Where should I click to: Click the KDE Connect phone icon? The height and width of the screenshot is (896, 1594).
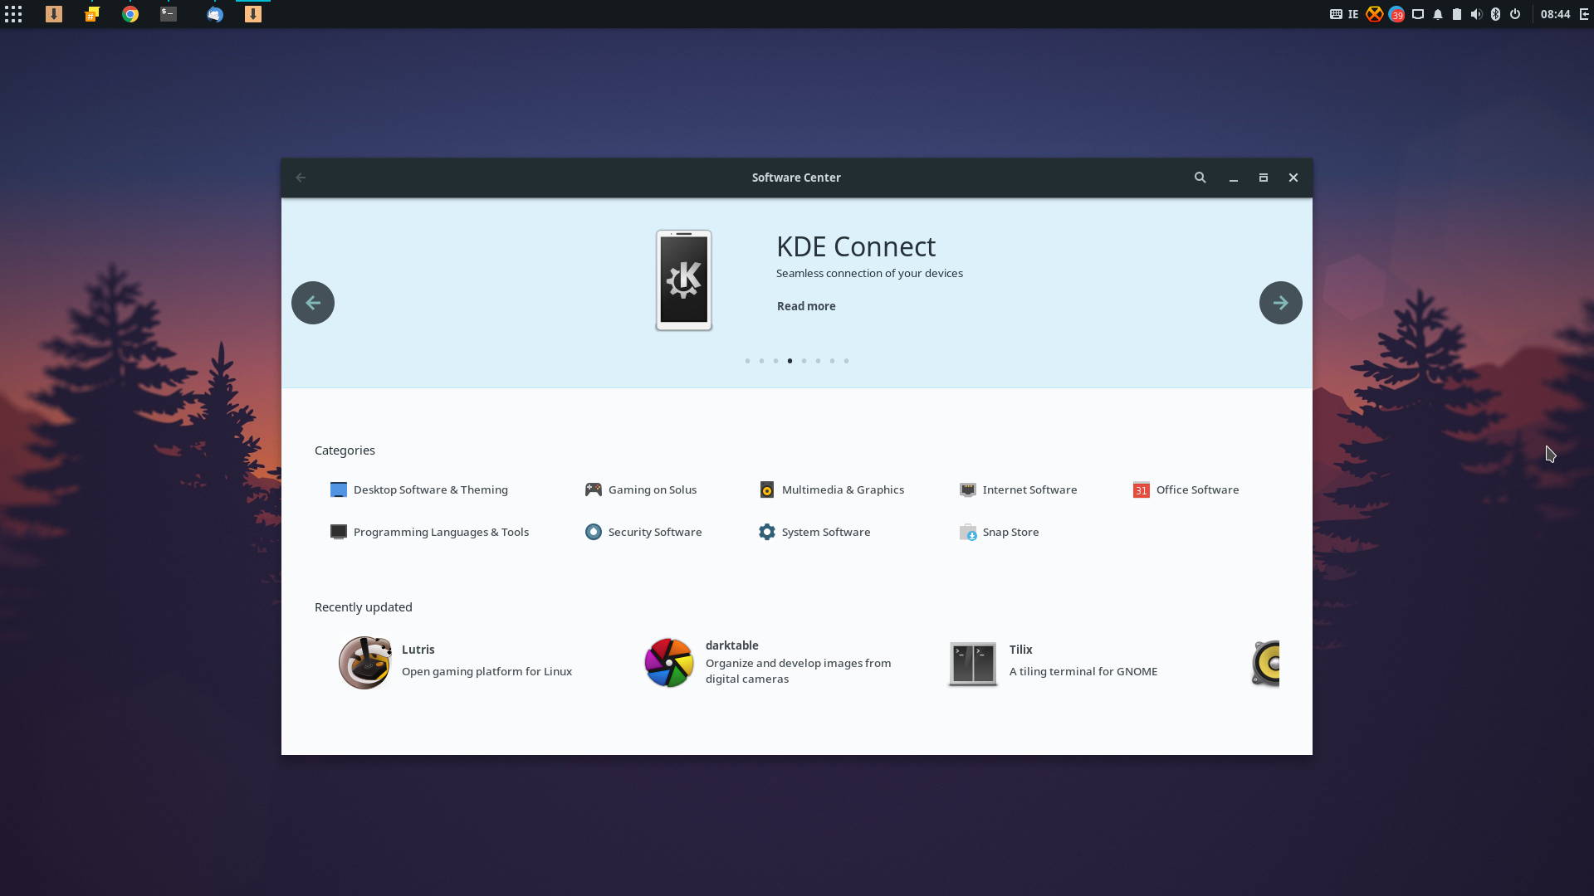pyautogui.click(x=684, y=280)
